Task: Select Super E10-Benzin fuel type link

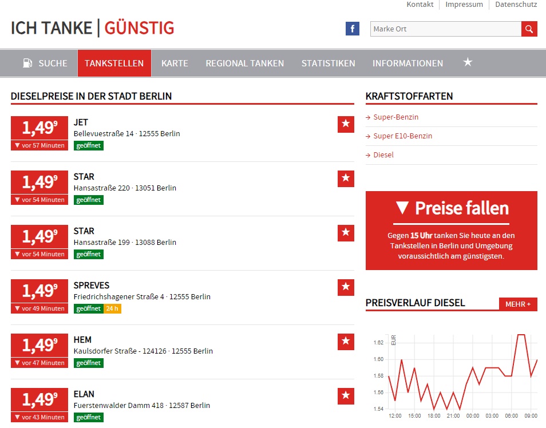Action: (x=402, y=136)
